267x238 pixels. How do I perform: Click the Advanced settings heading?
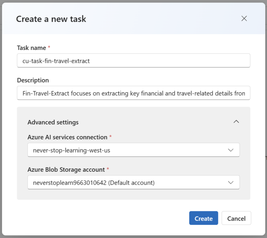pos(53,122)
